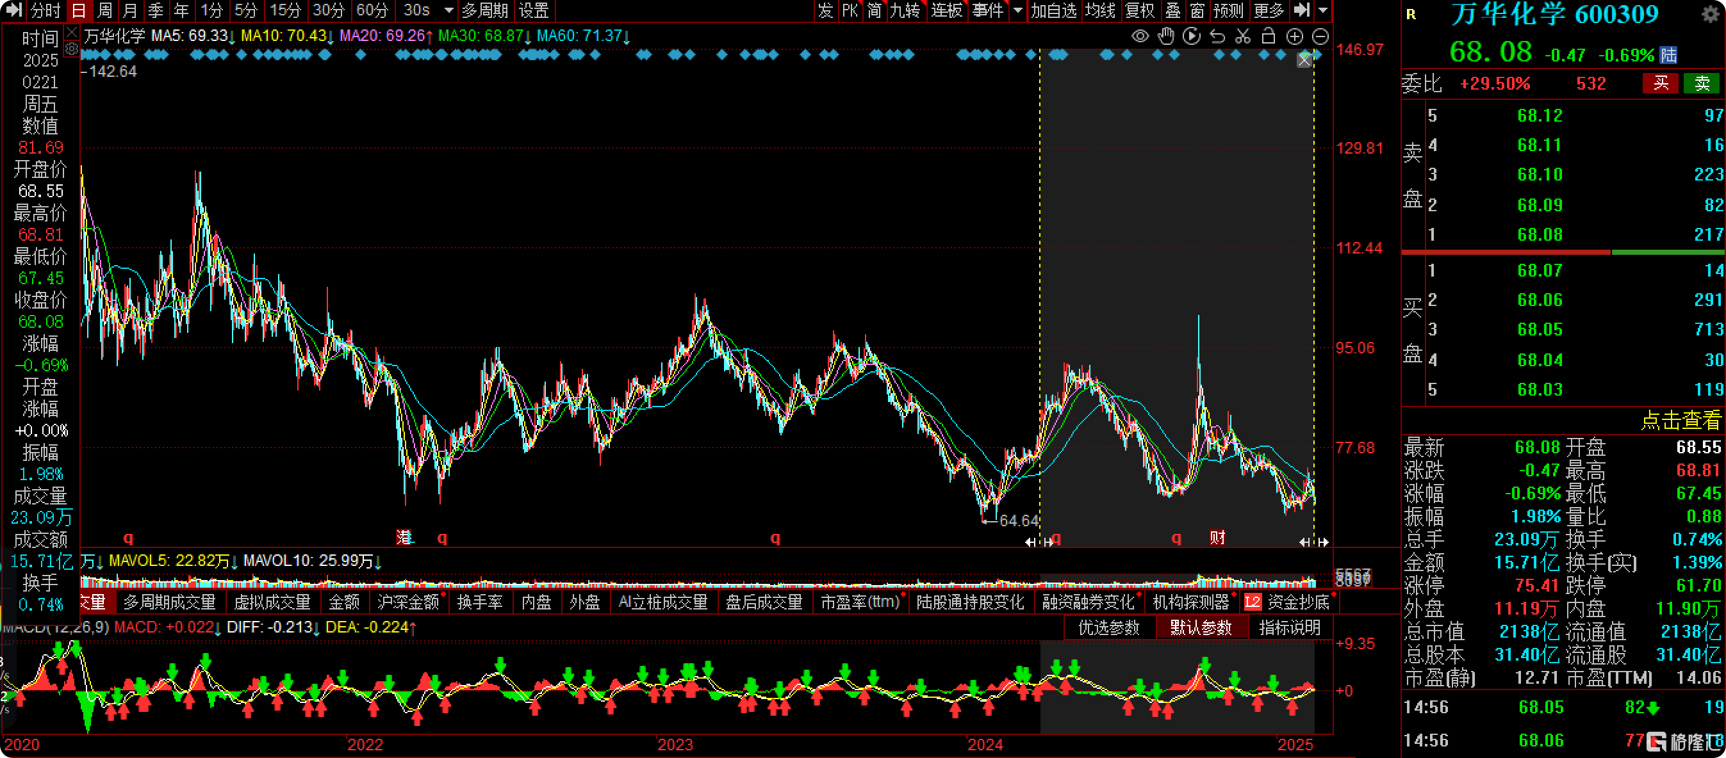Screen dimensions: 1726x758
Task: Switch to 1分 minute chart
Action: [211, 10]
